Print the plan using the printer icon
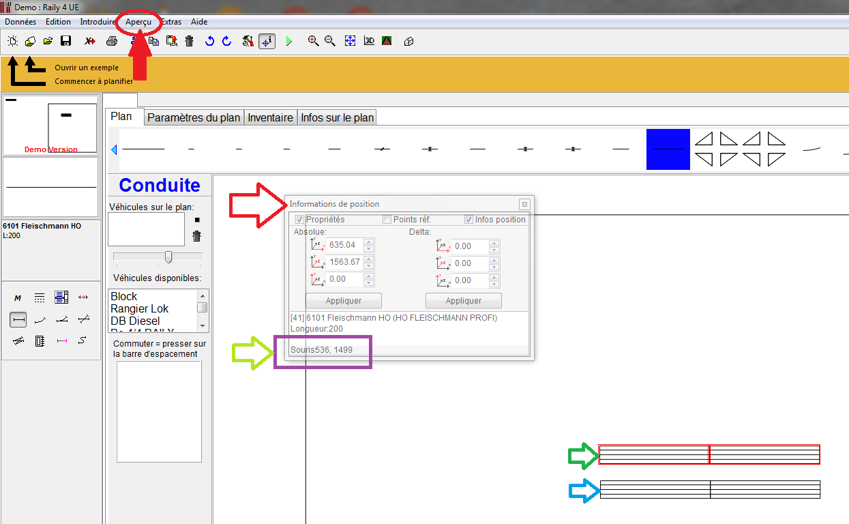 pyautogui.click(x=112, y=41)
